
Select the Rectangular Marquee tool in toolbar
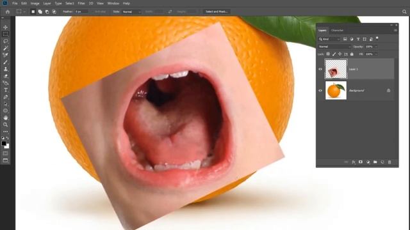[6, 34]
